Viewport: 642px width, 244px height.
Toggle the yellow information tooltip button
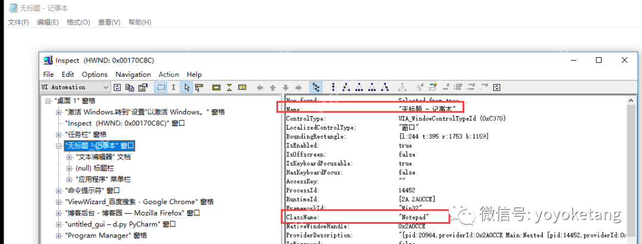(x=242, y=87)
